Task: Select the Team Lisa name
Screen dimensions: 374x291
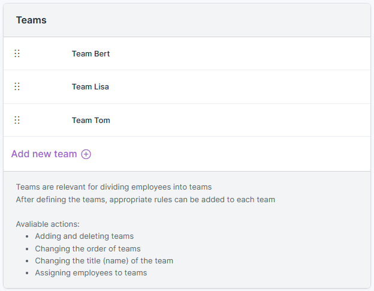Action: (90, 86)
